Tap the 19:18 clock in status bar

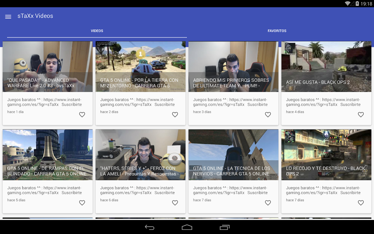[366, 4]
